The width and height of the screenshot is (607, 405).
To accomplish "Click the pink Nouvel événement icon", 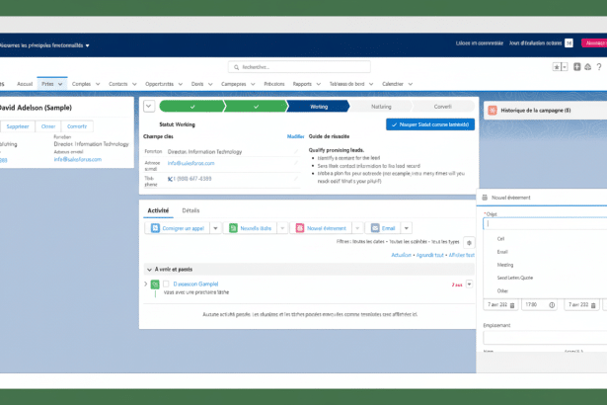I will 300,228.
